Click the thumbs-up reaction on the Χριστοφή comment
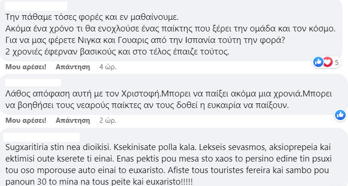Image resolution: width=348 pixels, height=186 pixels. pyautogui.click(x=340, y=115)
